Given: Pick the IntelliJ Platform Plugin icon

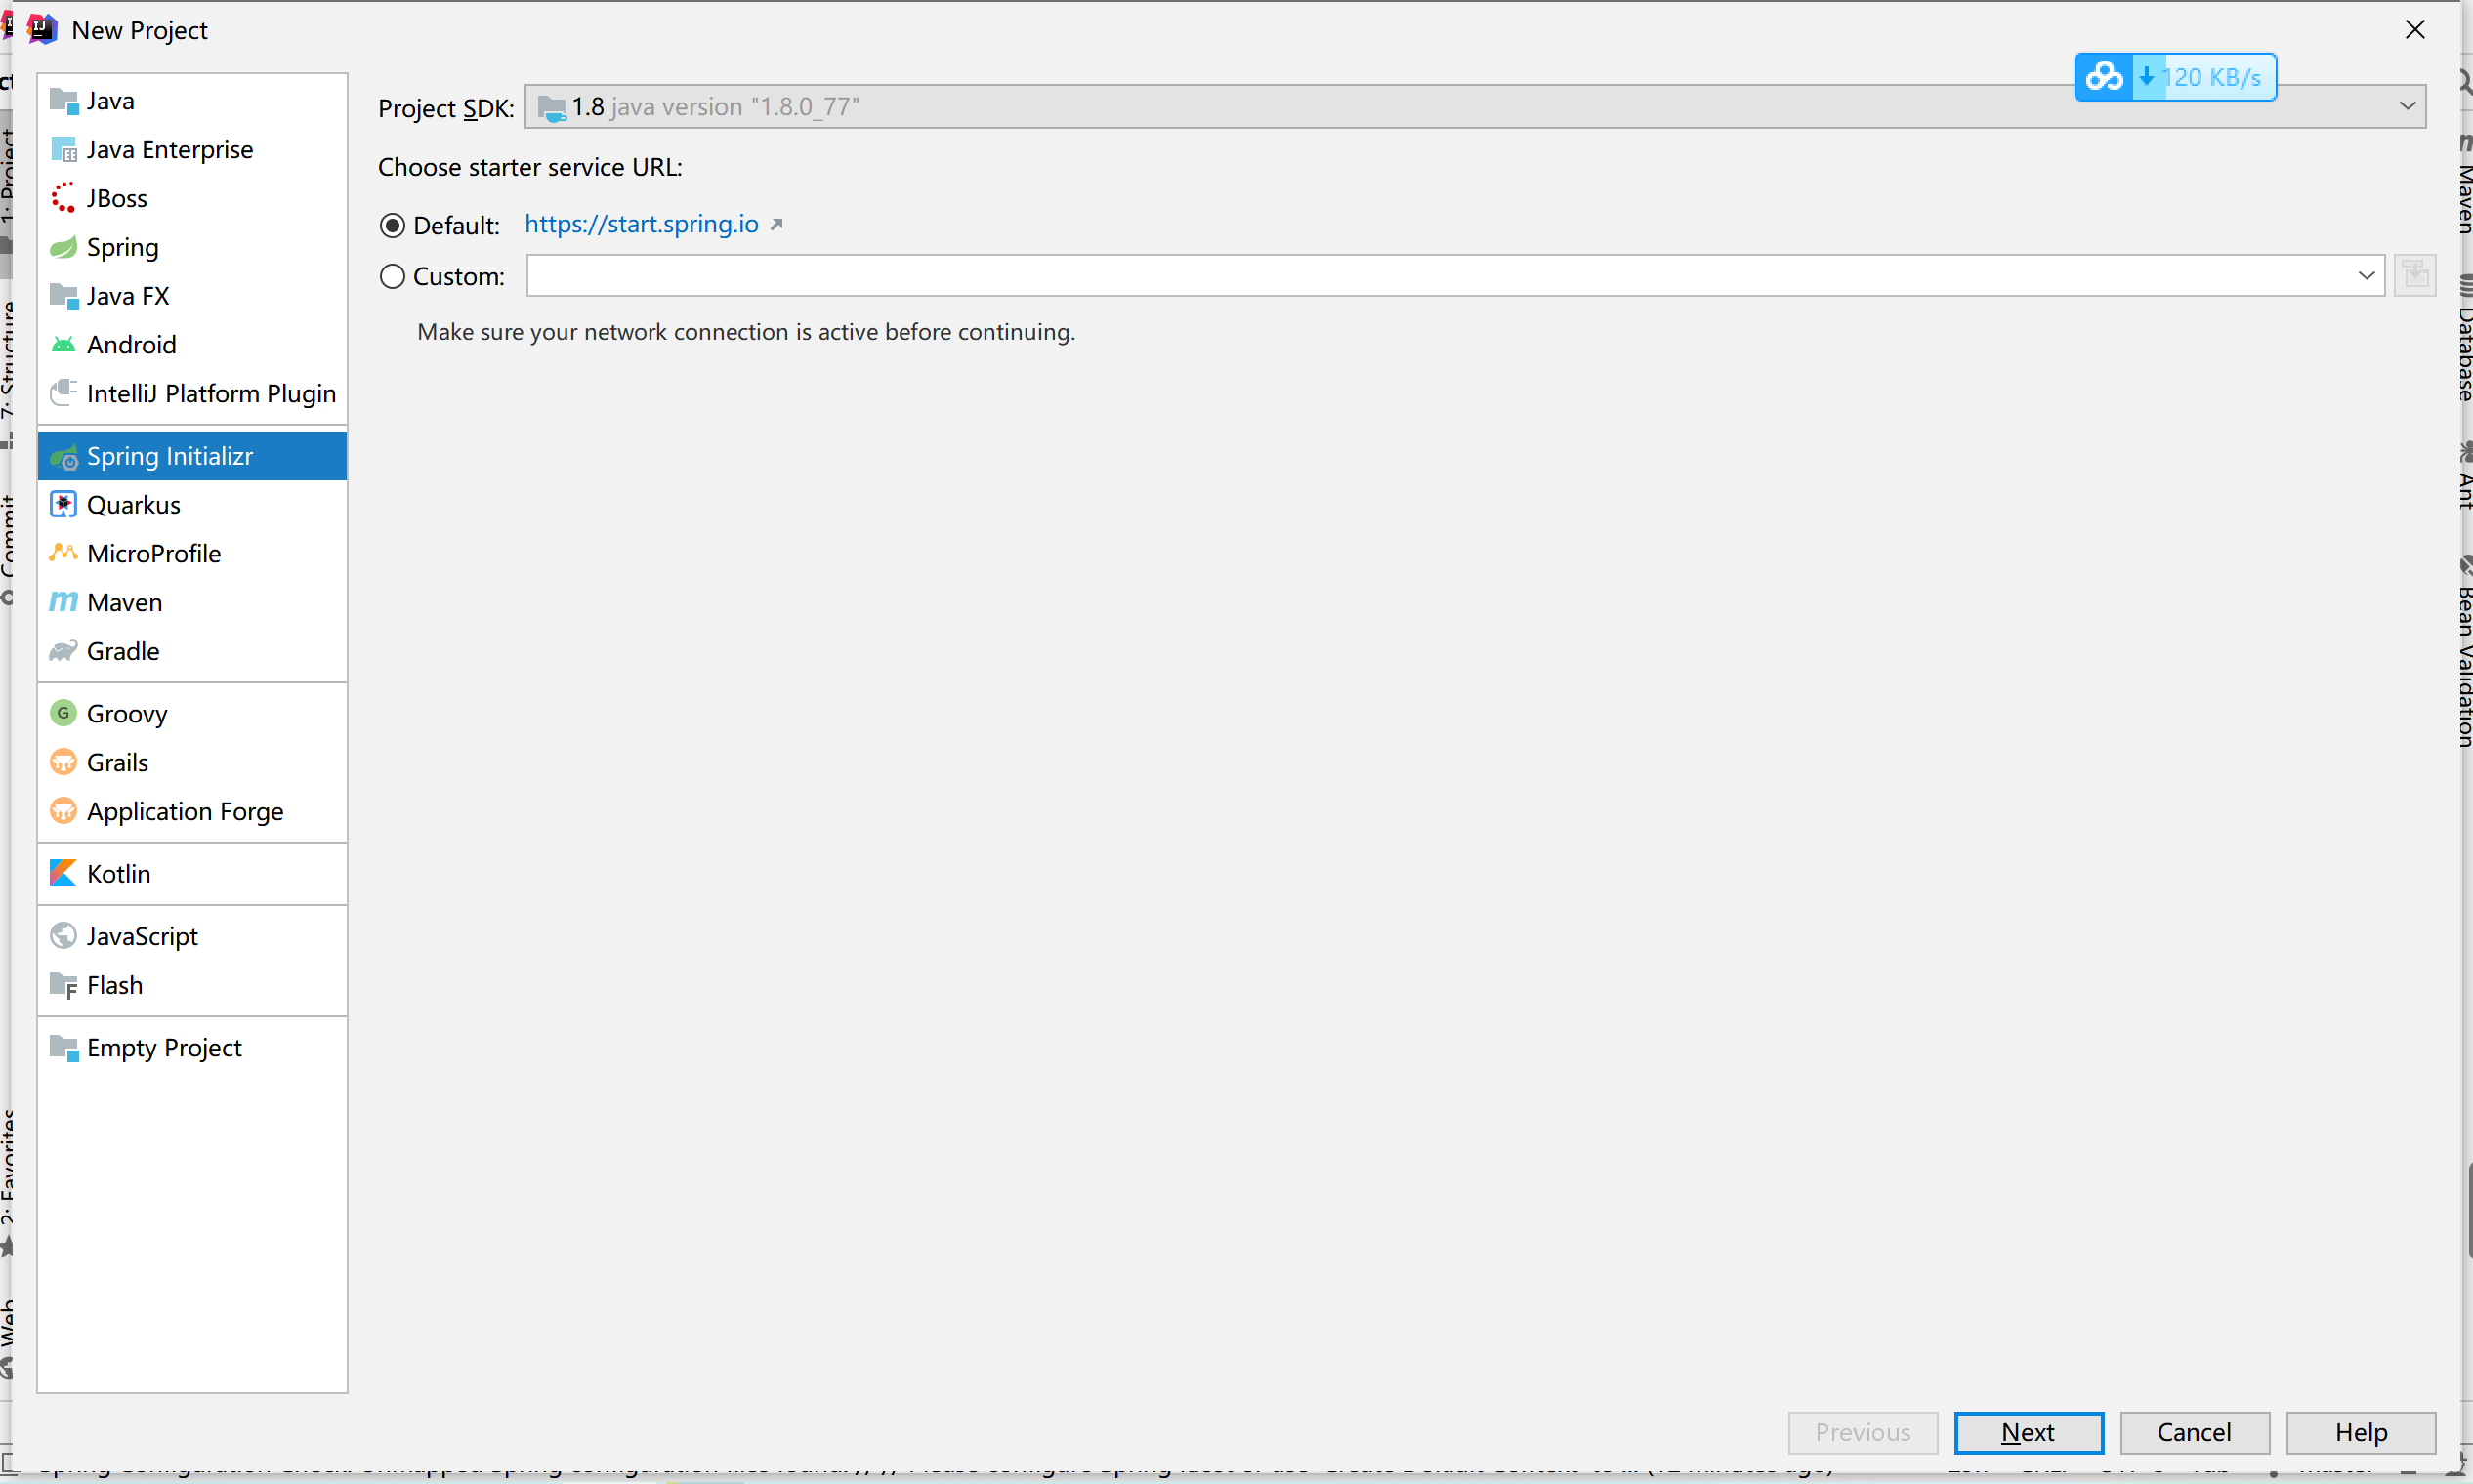Looking at the screenshot, I should coord(63,393).
